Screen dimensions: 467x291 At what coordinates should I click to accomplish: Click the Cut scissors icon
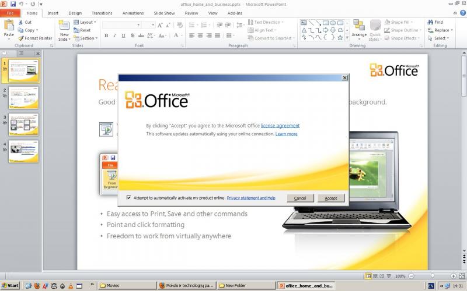click(20, 22)
